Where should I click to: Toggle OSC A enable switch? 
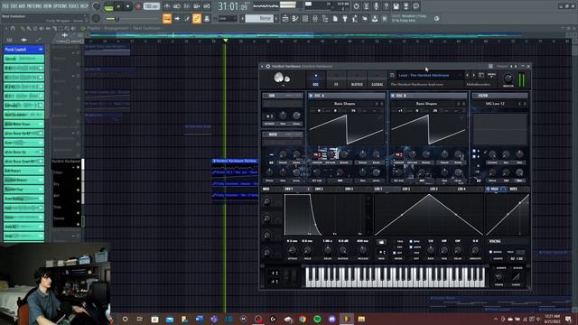(311, 96)
